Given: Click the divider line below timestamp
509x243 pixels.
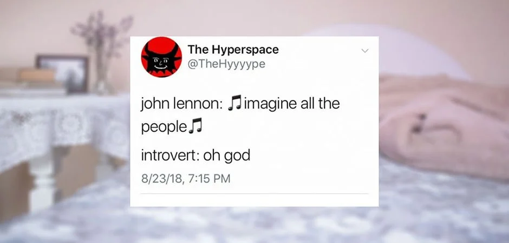Looking at the screenshot, I should click(255, 194).
